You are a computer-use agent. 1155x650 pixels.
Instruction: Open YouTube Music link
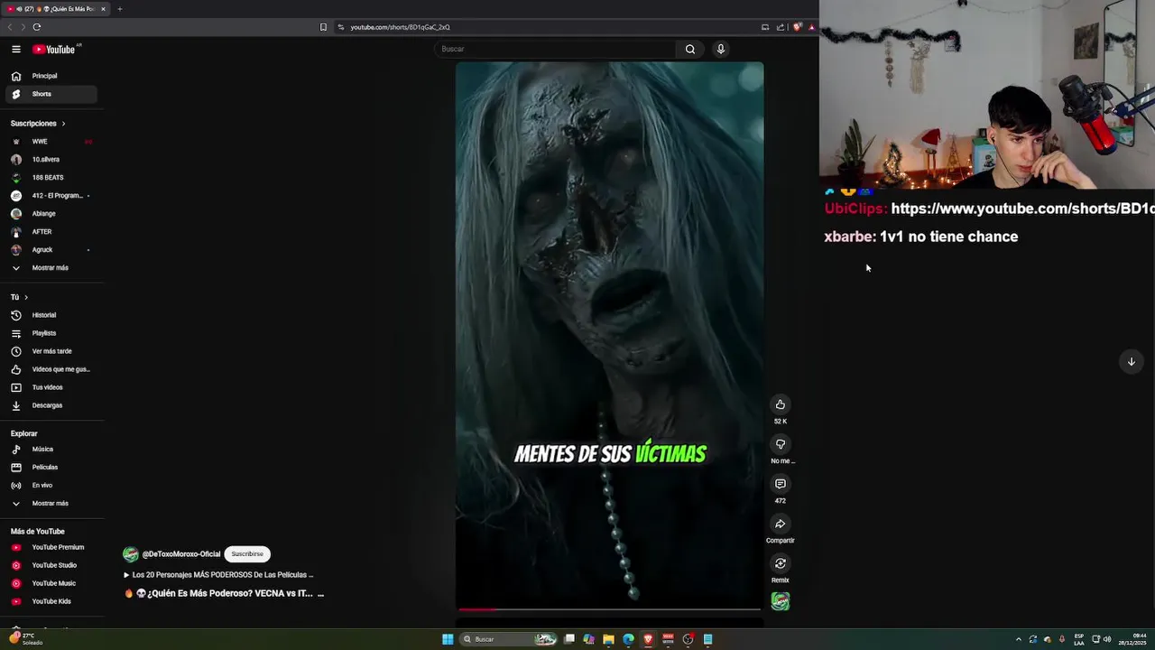coord(51,583)
